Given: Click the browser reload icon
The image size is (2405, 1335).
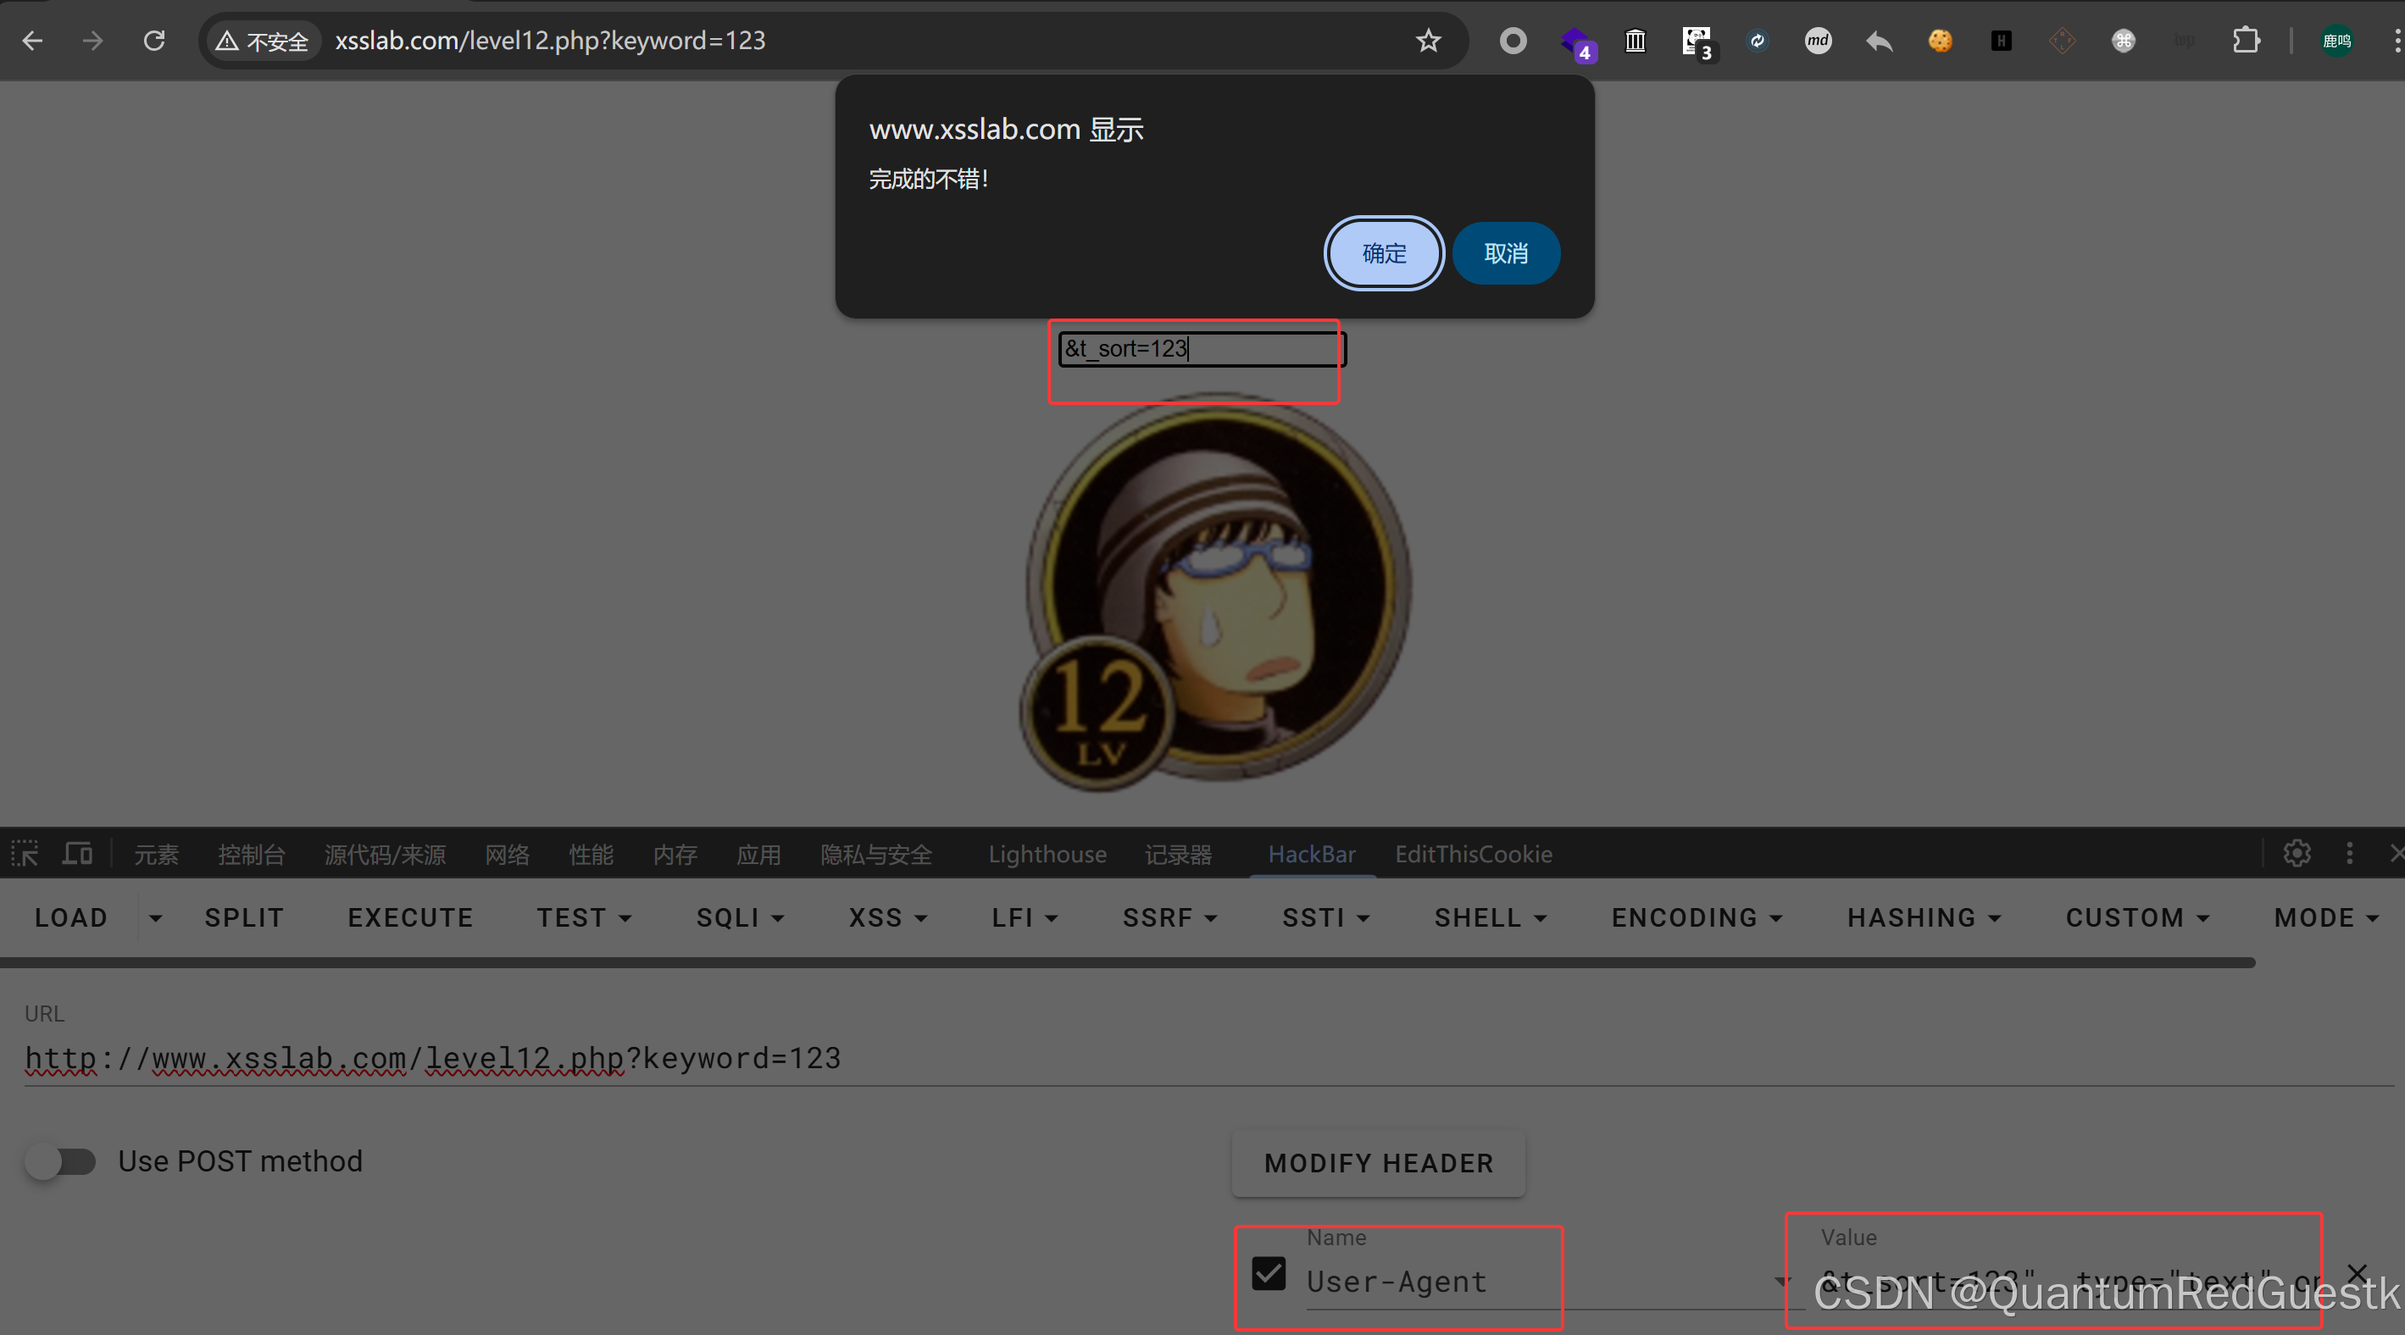Looking at the screenshot, I should pos(154,40).
